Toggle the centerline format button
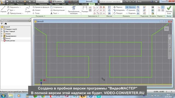 pyautogui.click(x=159, y=10)
